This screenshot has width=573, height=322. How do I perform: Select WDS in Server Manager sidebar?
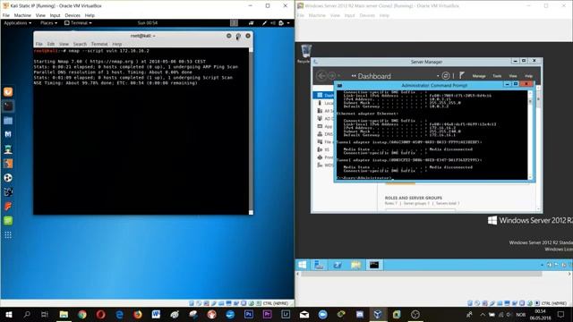[x=324, y=165]
